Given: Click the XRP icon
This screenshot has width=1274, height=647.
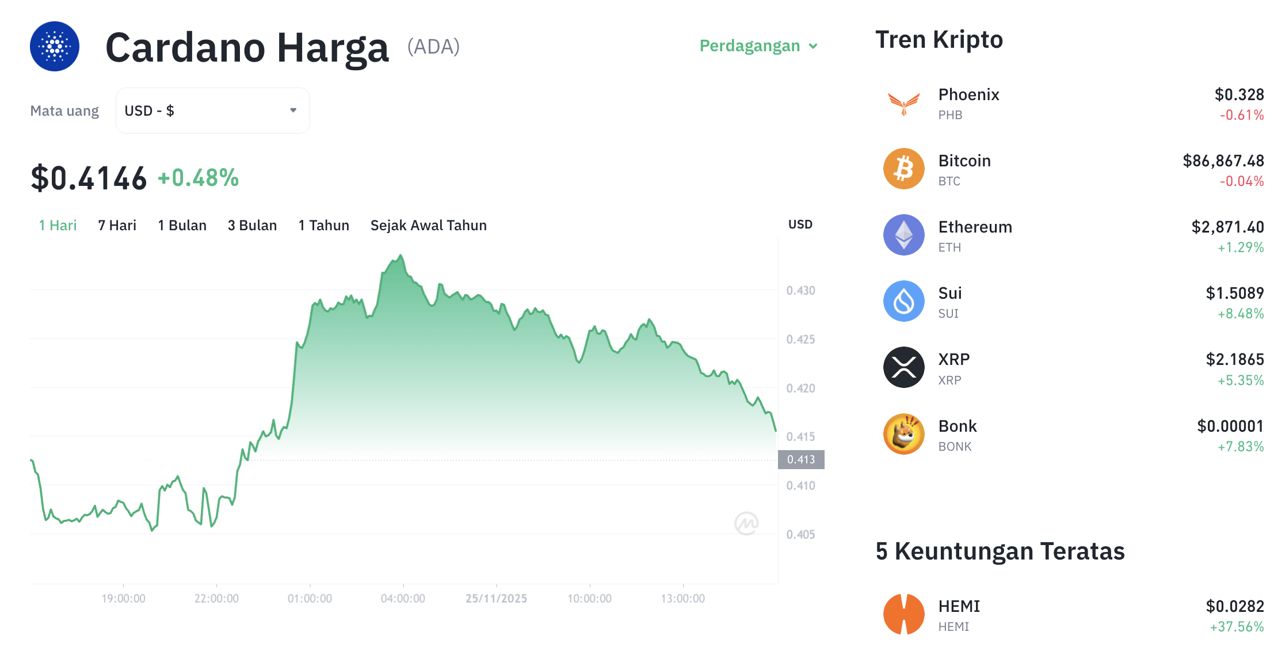Looking at the screenshot, I should (x=903, y=367).
